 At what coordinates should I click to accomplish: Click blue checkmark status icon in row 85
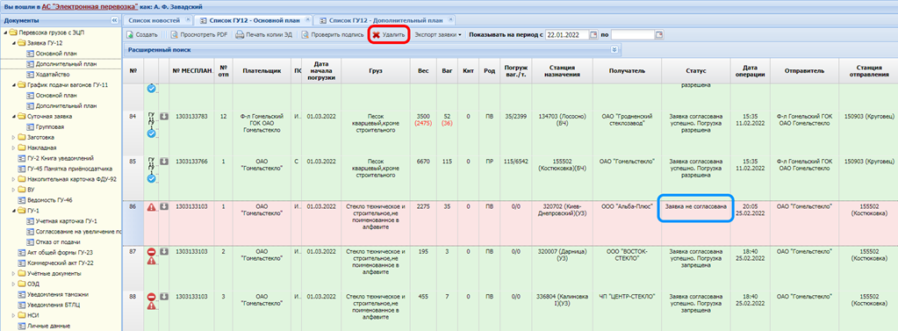coord(151,178)
